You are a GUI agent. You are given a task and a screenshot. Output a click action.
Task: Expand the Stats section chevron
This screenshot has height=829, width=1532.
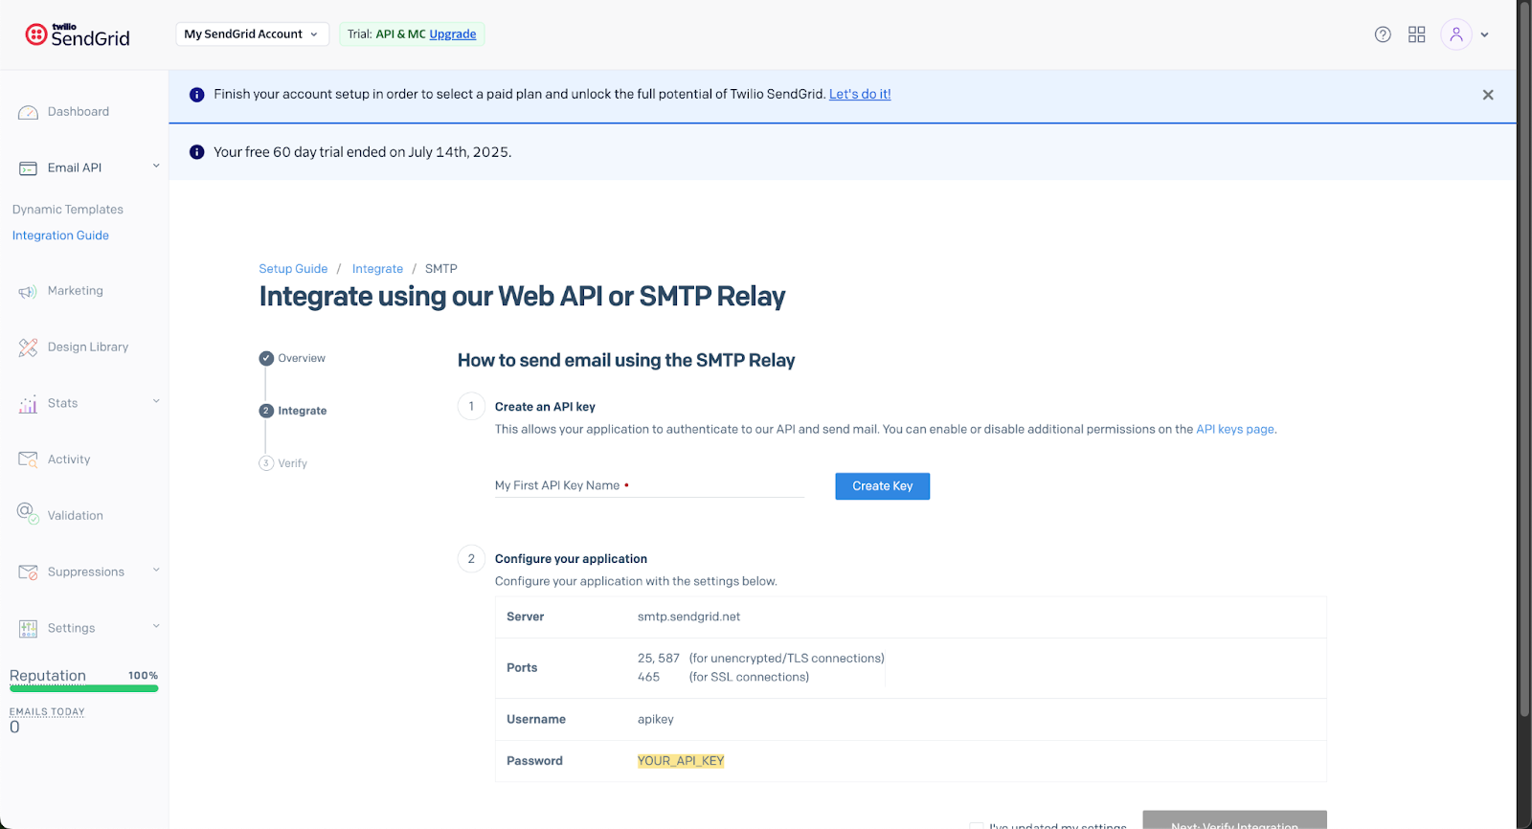coord(156,401)
